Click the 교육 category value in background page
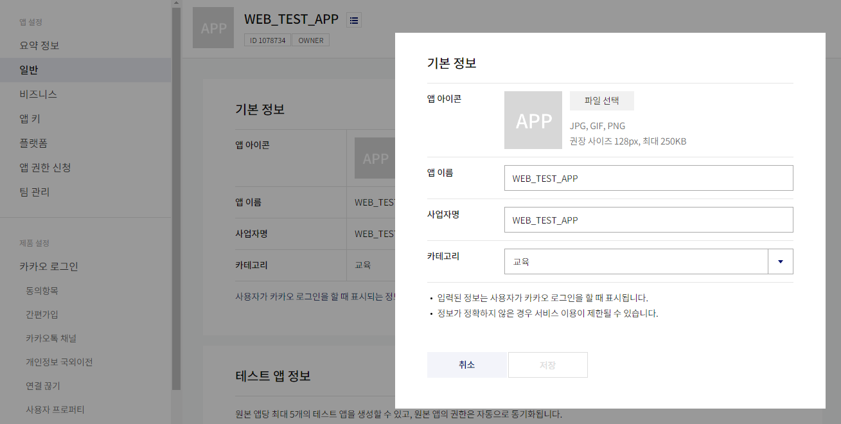Viewport: 841px width, 424px height. point(362,265)
